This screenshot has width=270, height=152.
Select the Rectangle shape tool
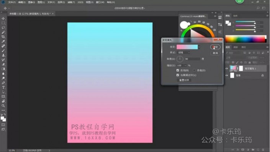click(x=3, y=97)
